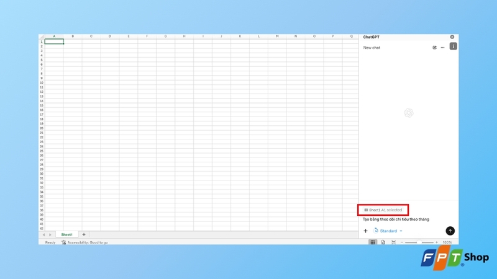Select cell A1
The height and width of the screenshot is (279, 497).
coord(54,42)
